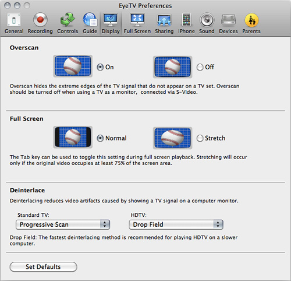Show the Sharing preferences pane

(164, 23)
